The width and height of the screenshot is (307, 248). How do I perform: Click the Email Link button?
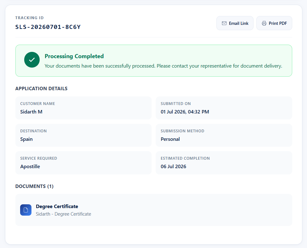[235, 23]
